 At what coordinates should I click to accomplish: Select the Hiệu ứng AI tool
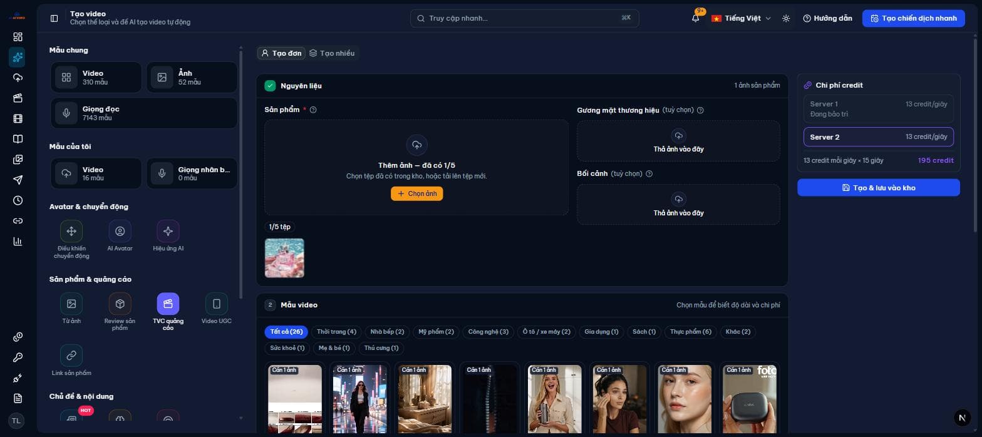168,237
